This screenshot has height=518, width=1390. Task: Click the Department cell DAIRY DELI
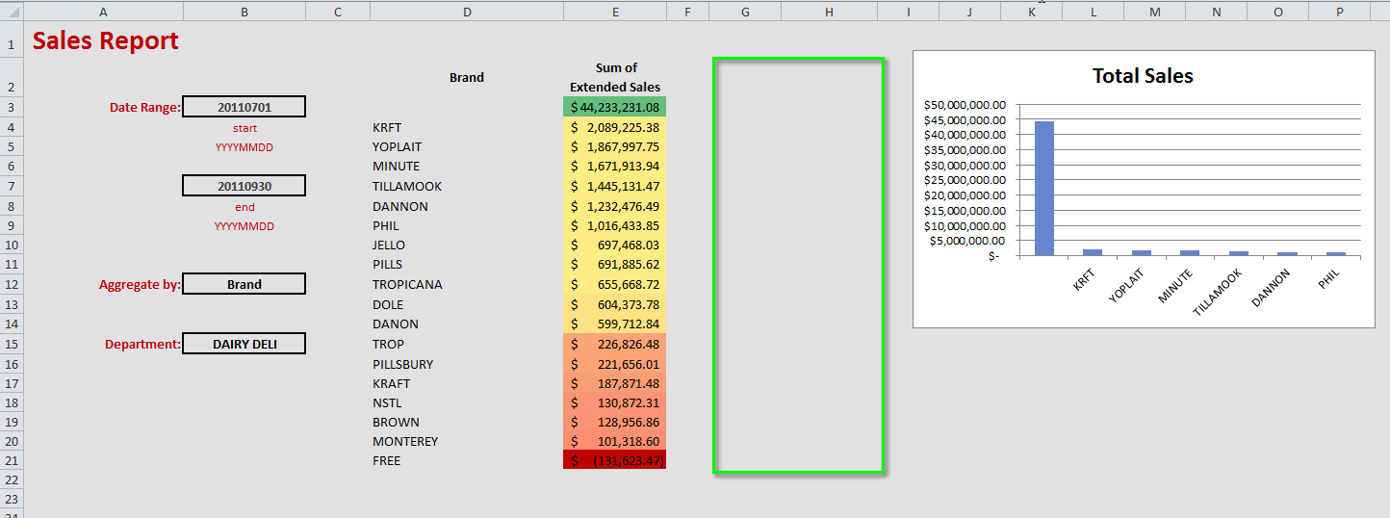point(245,344)
